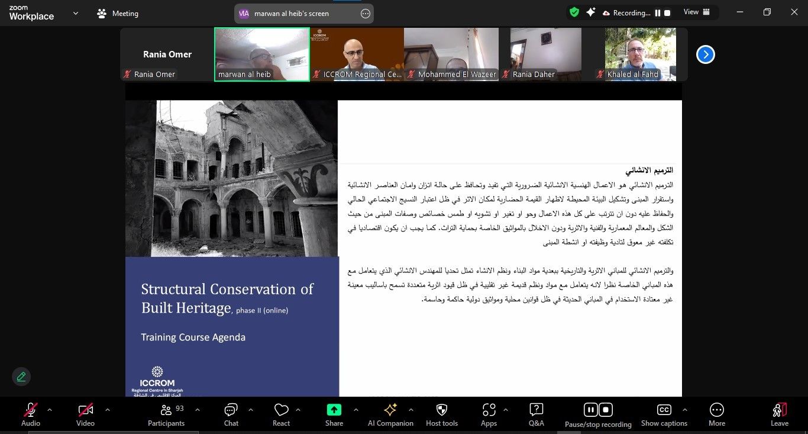Open the Participants list

(166, 414)
